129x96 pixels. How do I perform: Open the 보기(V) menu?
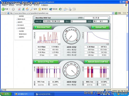[x=19, y=5]
